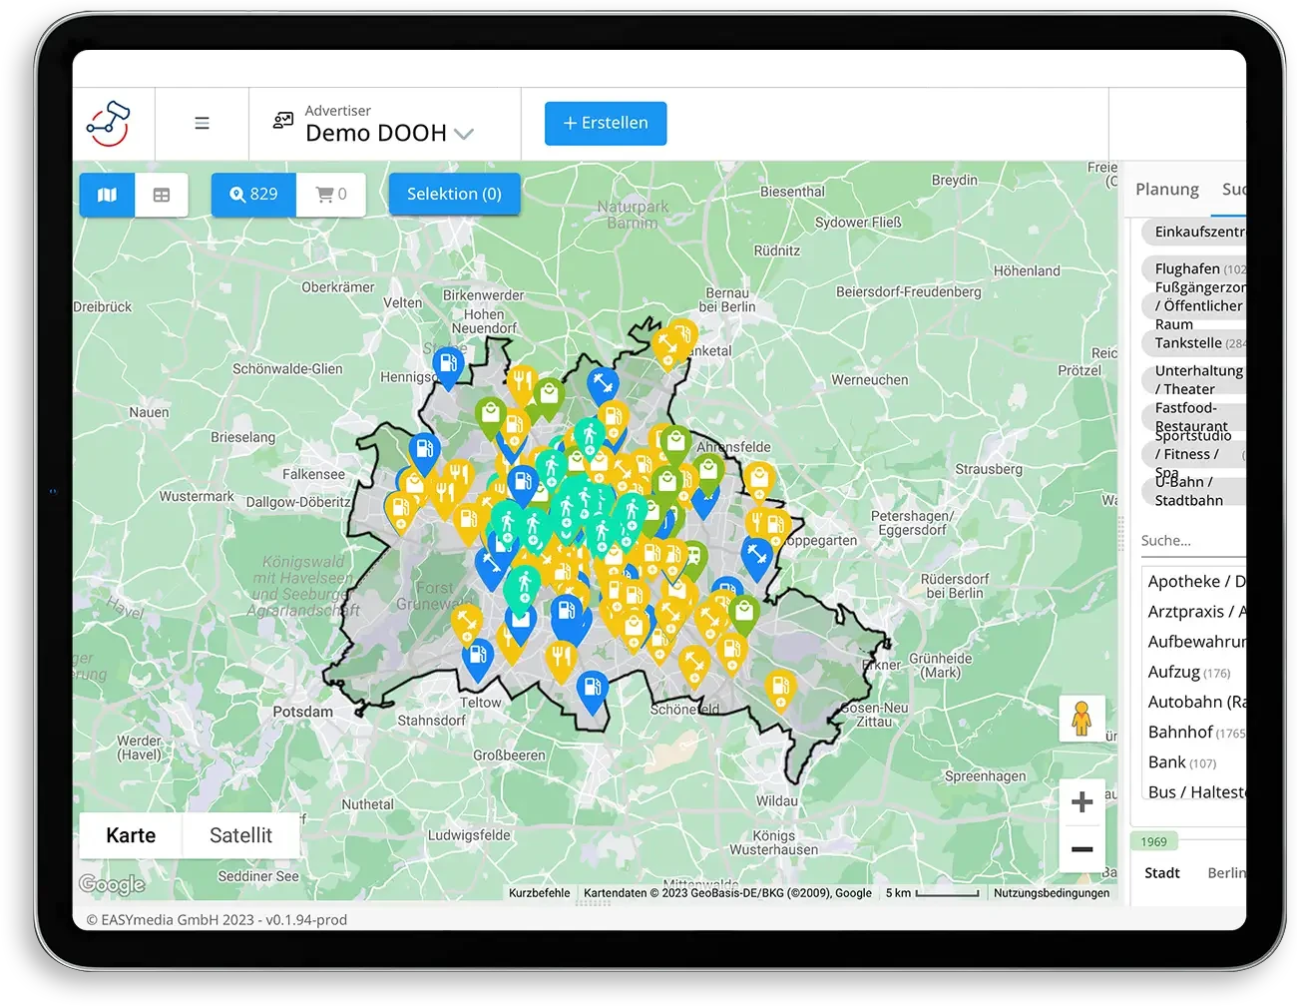Click into the Suche... search field
1297x1006 pixels.
pyautogui.click(x=1193, y=541)
